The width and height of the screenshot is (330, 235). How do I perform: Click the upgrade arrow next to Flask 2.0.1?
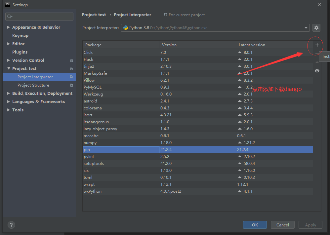pos(239,59)
